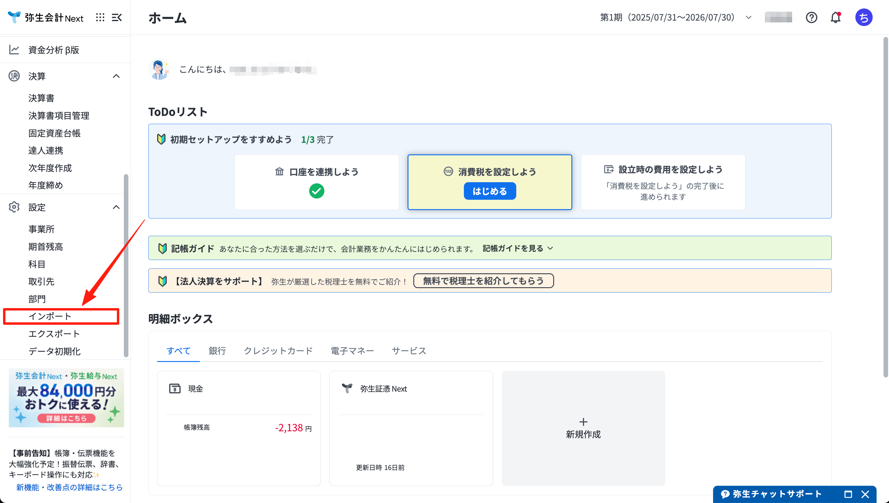Click the completed checkmark under 口座を連携しよう
This screenshot has width=889, height=503.
coord(317,191)
